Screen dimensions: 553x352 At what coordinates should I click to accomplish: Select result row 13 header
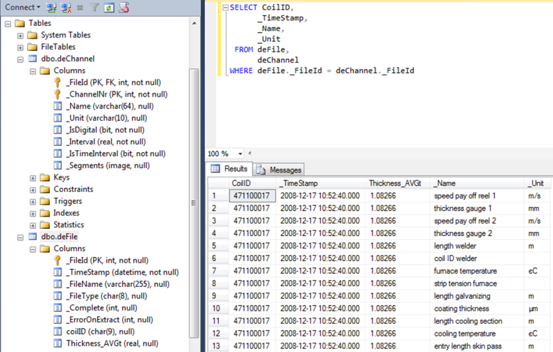point(218,346)
